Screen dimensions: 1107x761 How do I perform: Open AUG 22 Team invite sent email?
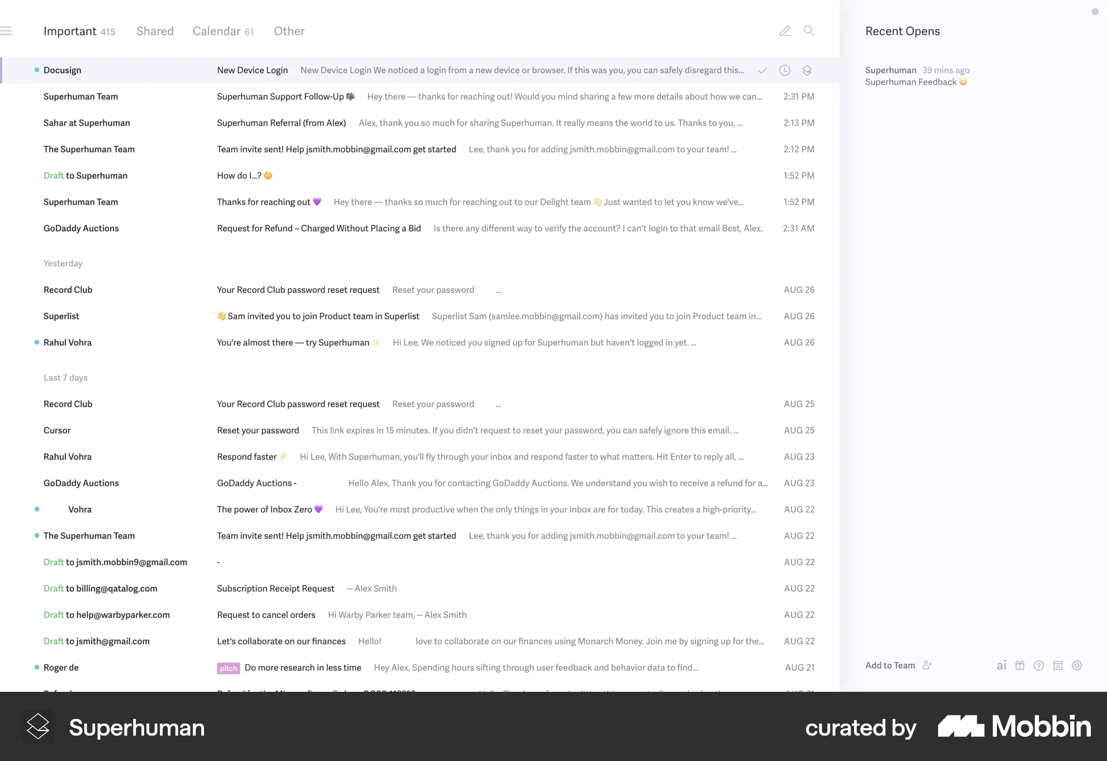[421, 536]
